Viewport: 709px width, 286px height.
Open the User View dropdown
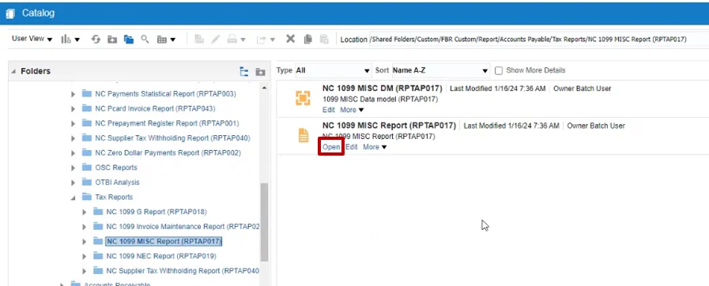tap(32, 39)
